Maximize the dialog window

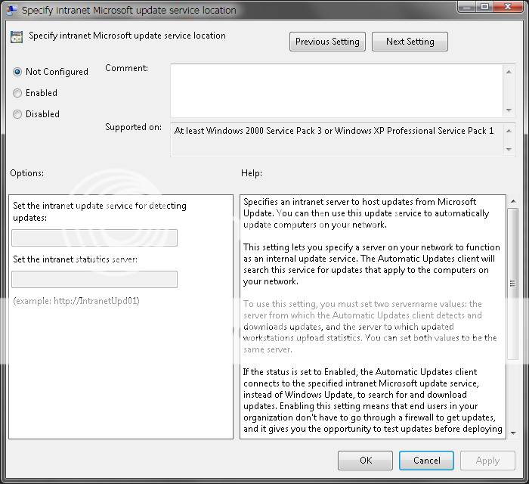click(x=484, y=7)
